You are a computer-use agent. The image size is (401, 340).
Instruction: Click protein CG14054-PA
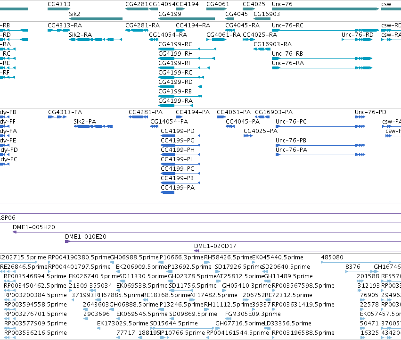click(169, 122)
